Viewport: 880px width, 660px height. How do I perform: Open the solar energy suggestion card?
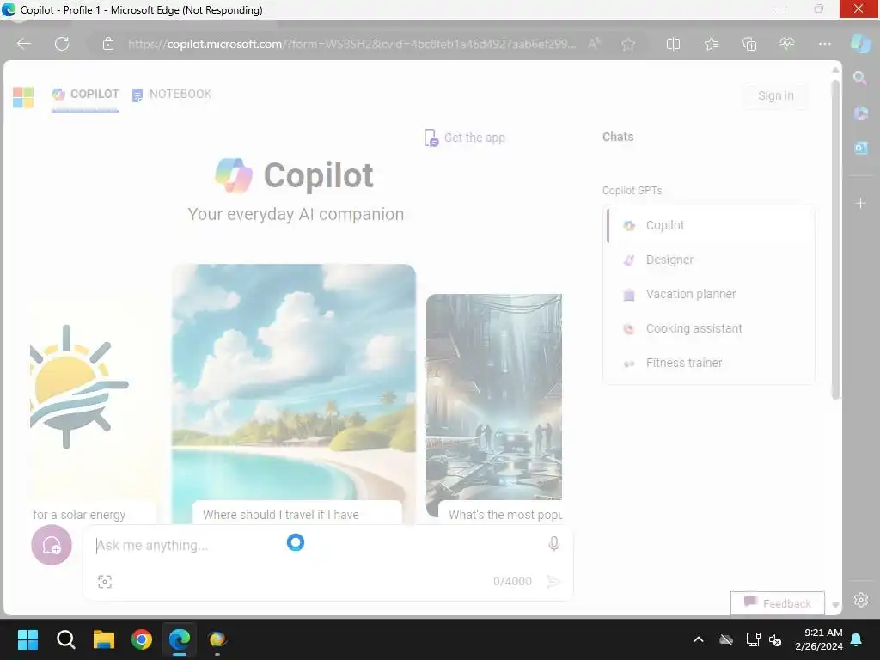pyautogui.click(x=93, y=412)
